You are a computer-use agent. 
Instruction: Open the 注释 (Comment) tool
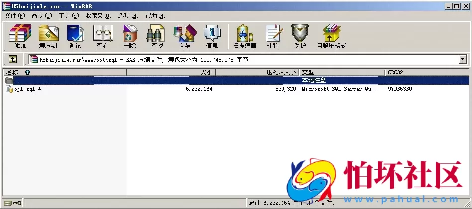pos(274,36)
